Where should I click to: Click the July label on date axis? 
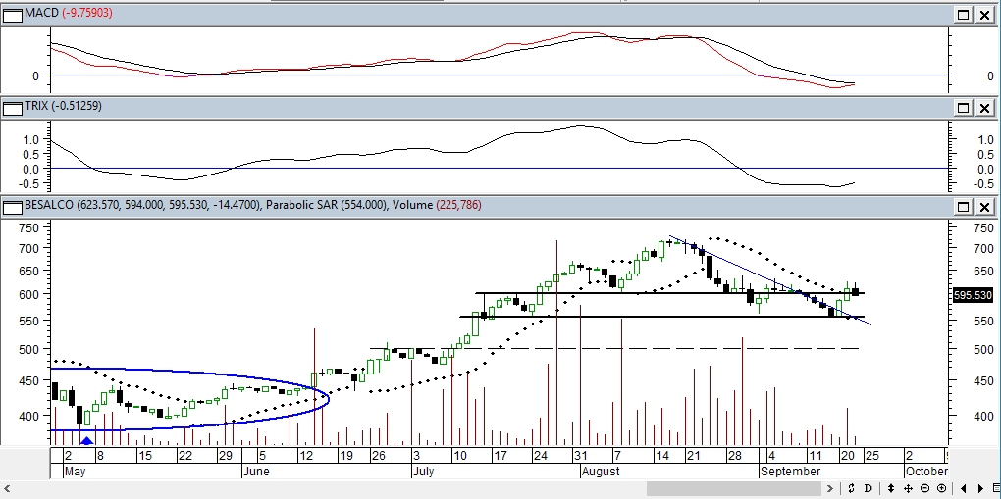click(x=425, y=472)
